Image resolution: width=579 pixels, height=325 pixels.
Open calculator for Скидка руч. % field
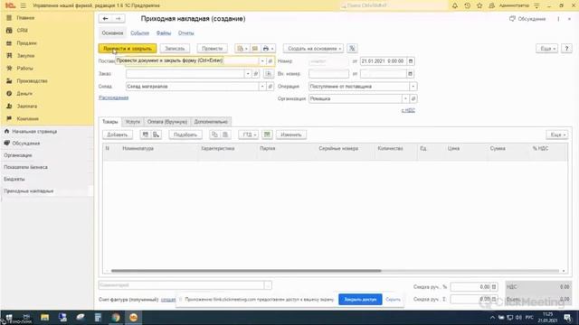[494, 287]
